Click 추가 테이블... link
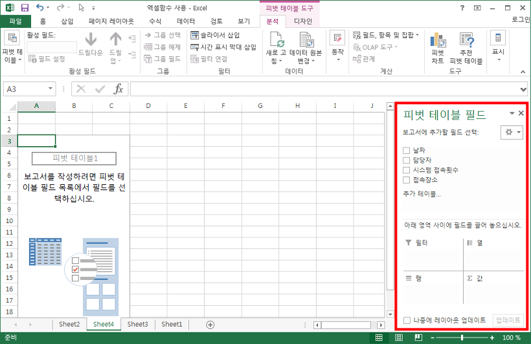The height and width of the screenshot is (344, 531). pyautogui.click(x=422, y=194)
